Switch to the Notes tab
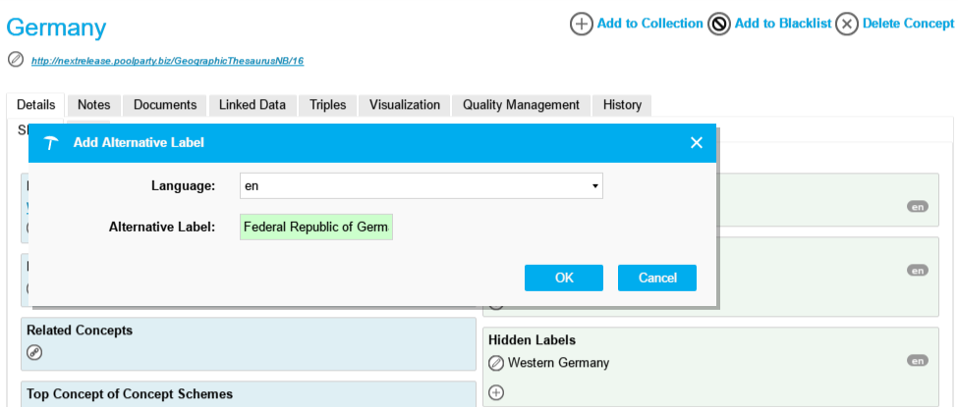Viewport: 958px width, 407px height. (x=93, y=105)
